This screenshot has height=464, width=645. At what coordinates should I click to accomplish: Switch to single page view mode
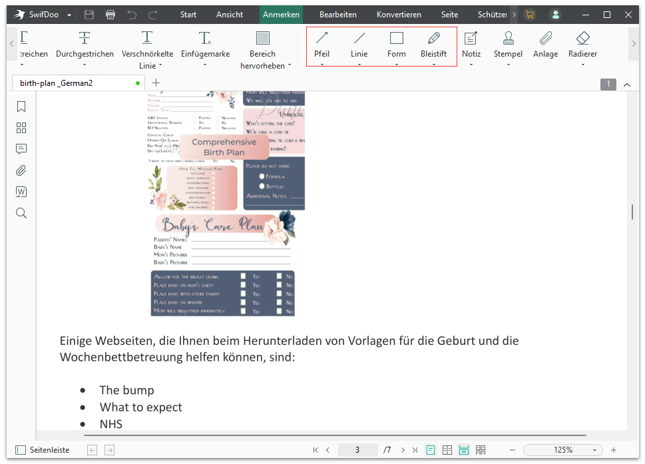(431, 450)
